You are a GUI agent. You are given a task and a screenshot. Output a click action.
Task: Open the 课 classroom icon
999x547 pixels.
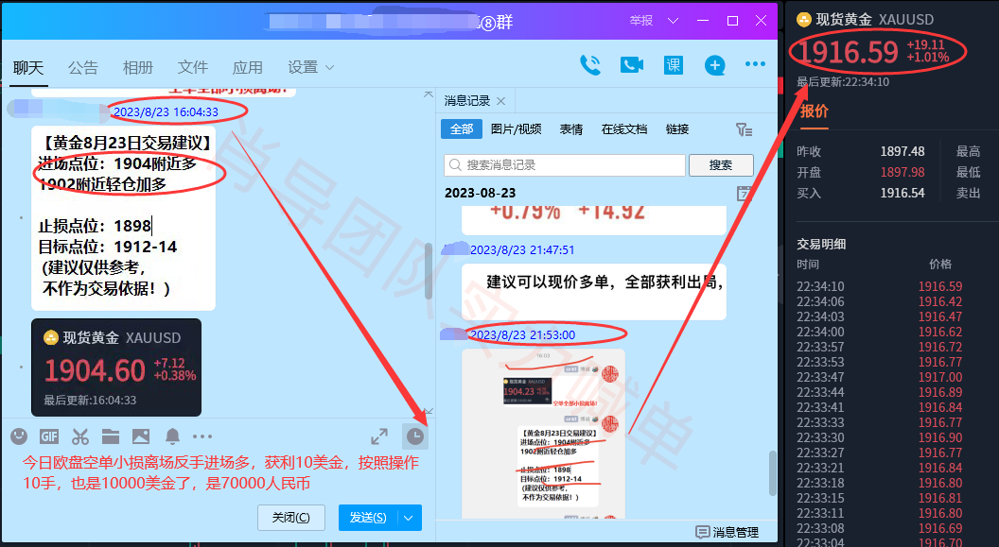674,65
